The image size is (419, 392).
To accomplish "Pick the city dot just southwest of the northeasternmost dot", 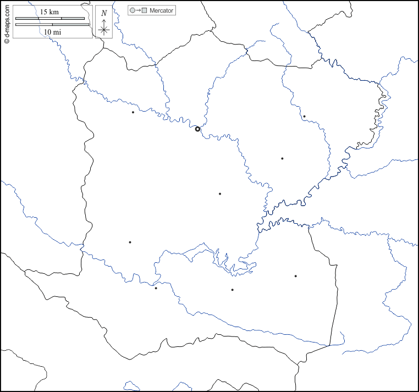I will [282, 158].
